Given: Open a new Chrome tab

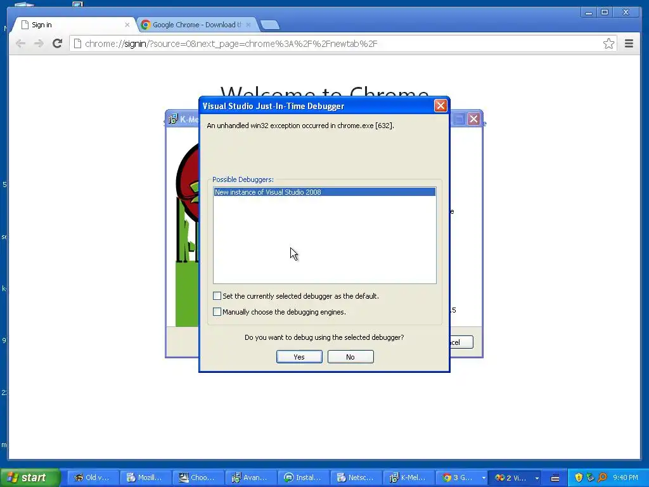Looking at the screenshot, I should pyautogui.click(x=270, y=25).
